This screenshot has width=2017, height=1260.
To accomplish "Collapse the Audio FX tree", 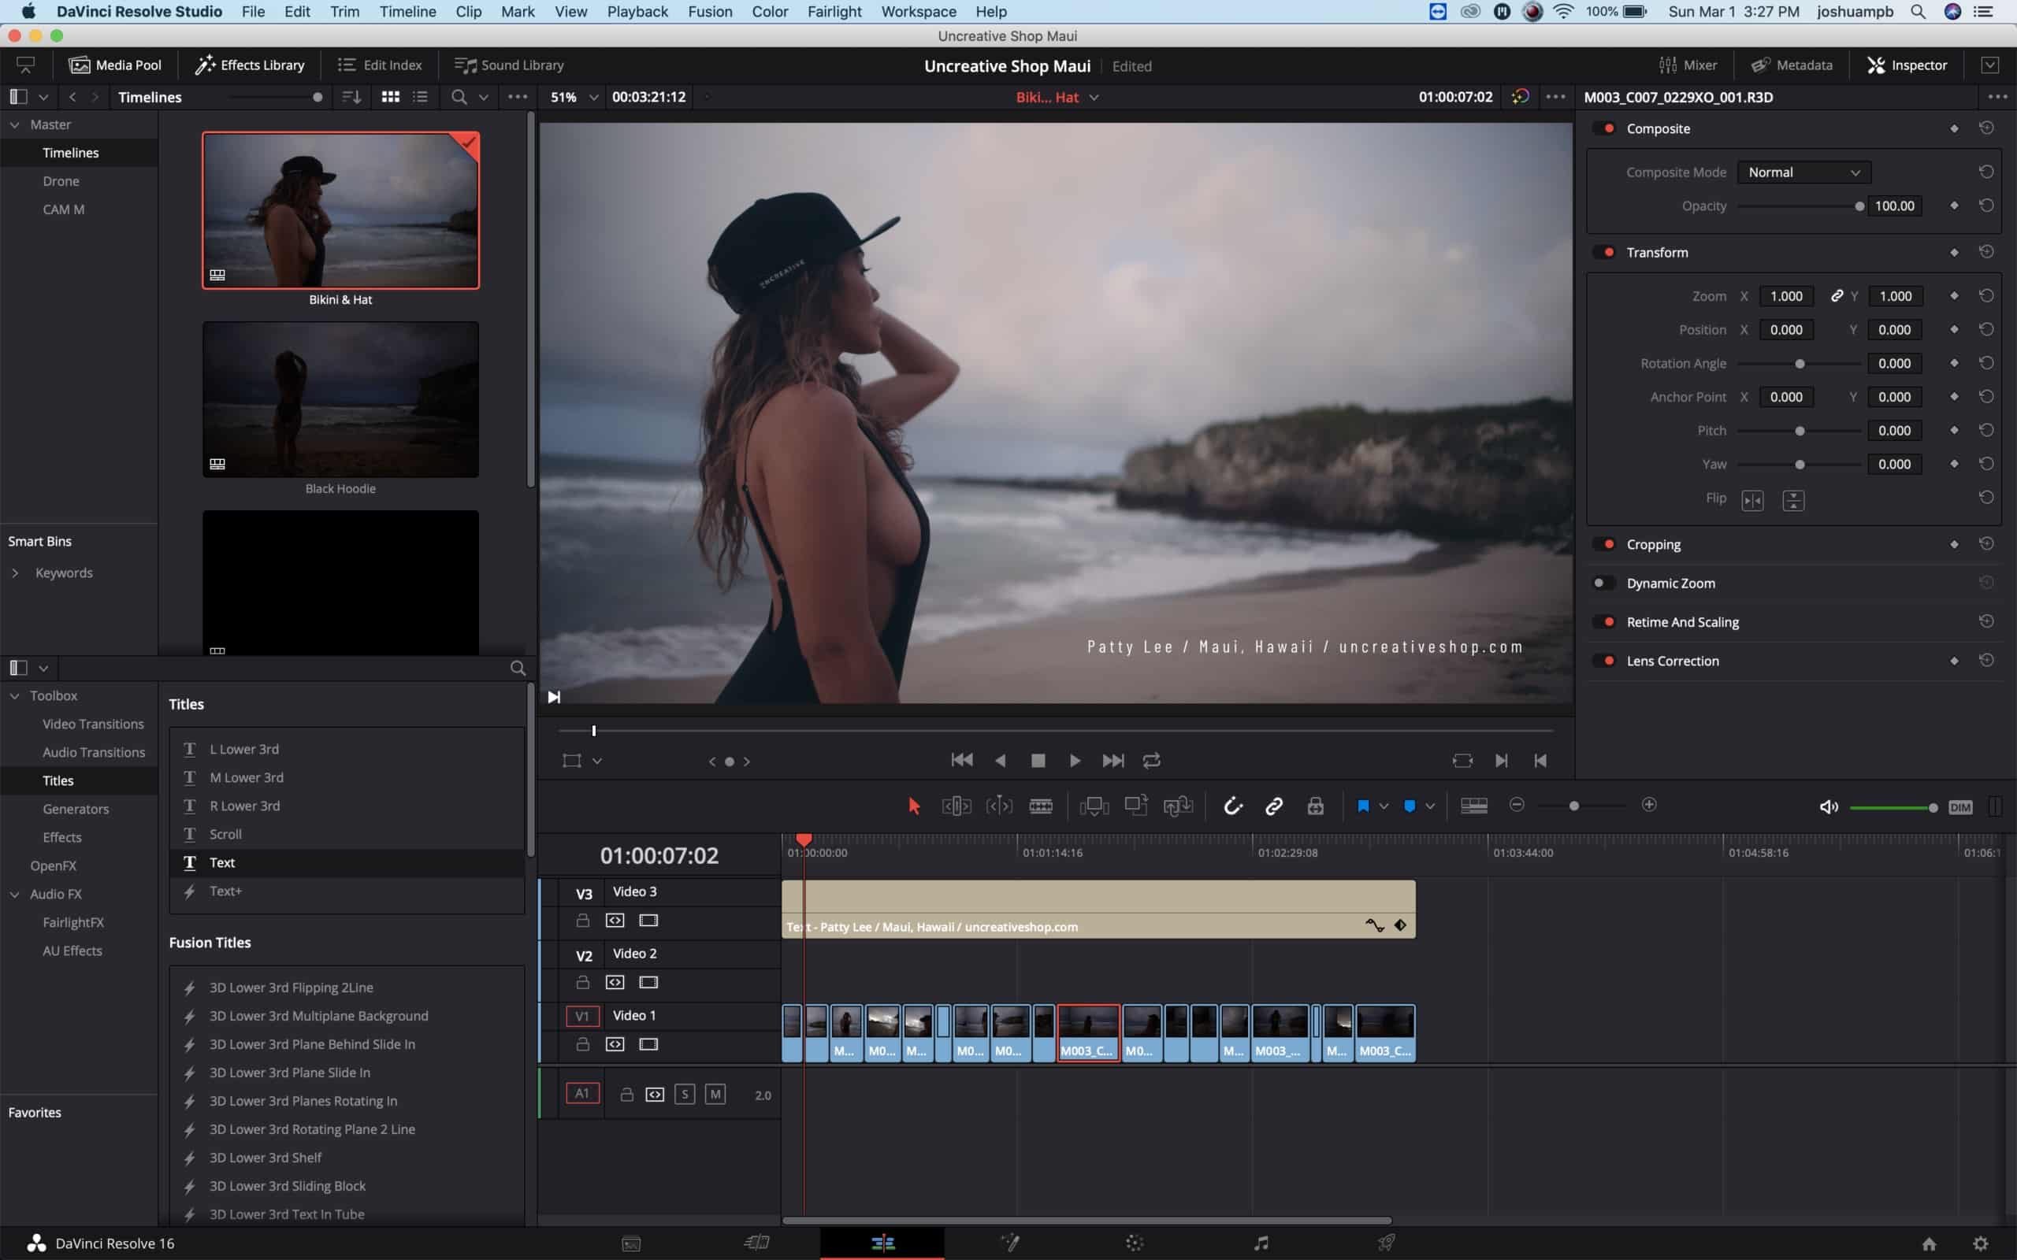I will point(15,893).
